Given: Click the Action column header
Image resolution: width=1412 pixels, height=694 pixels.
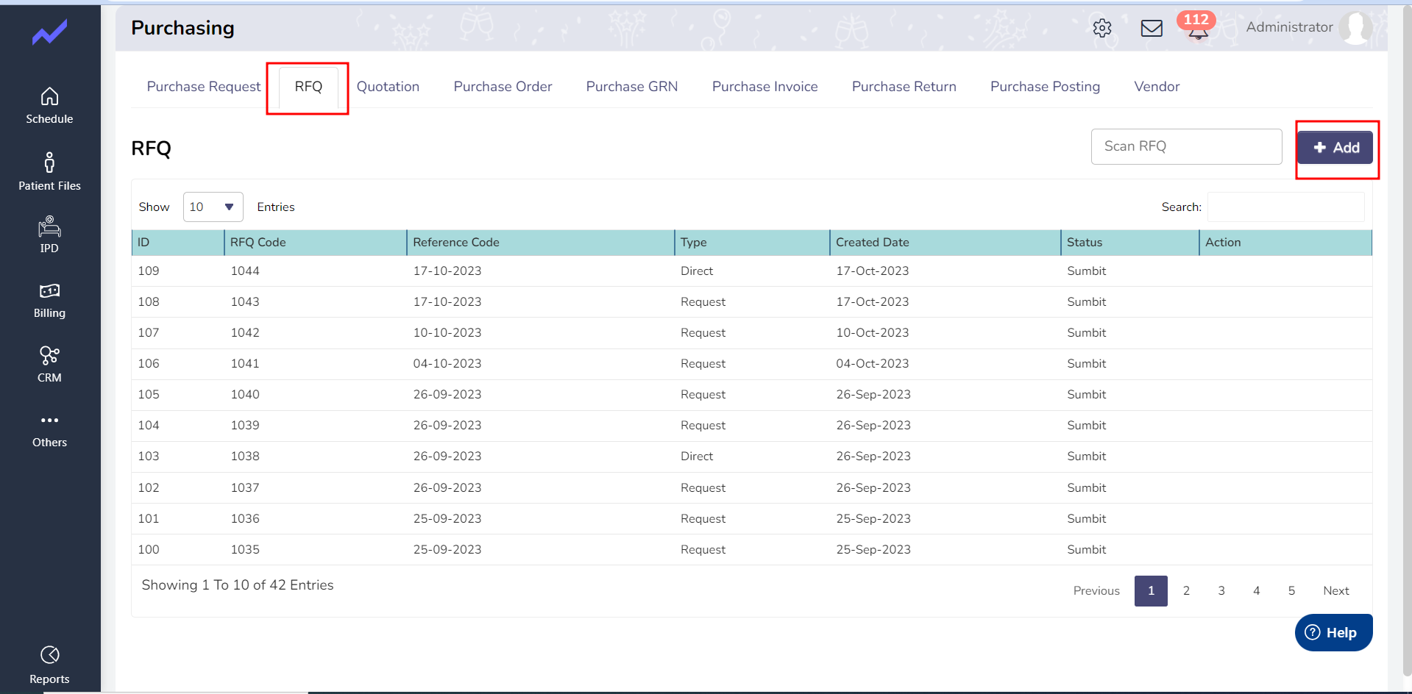Looking at the screenshot, I should [1285, 243].
